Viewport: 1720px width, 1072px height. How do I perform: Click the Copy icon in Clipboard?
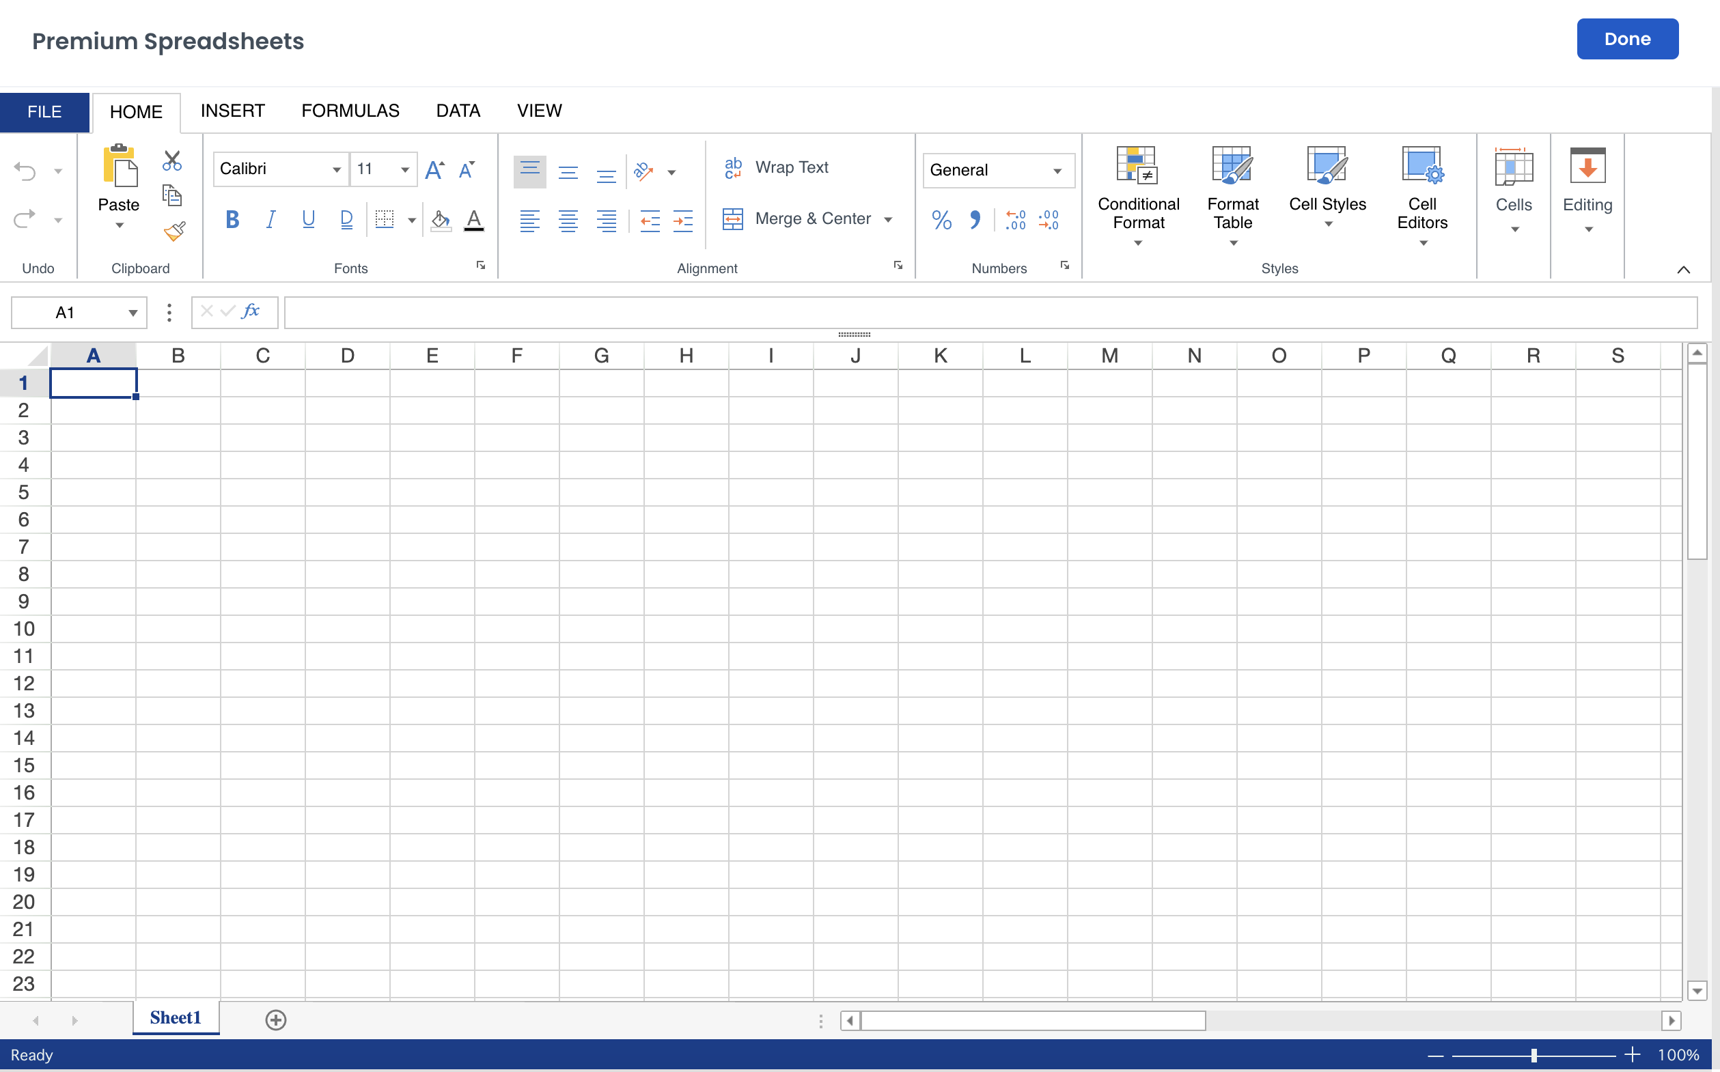click(171, 195)
